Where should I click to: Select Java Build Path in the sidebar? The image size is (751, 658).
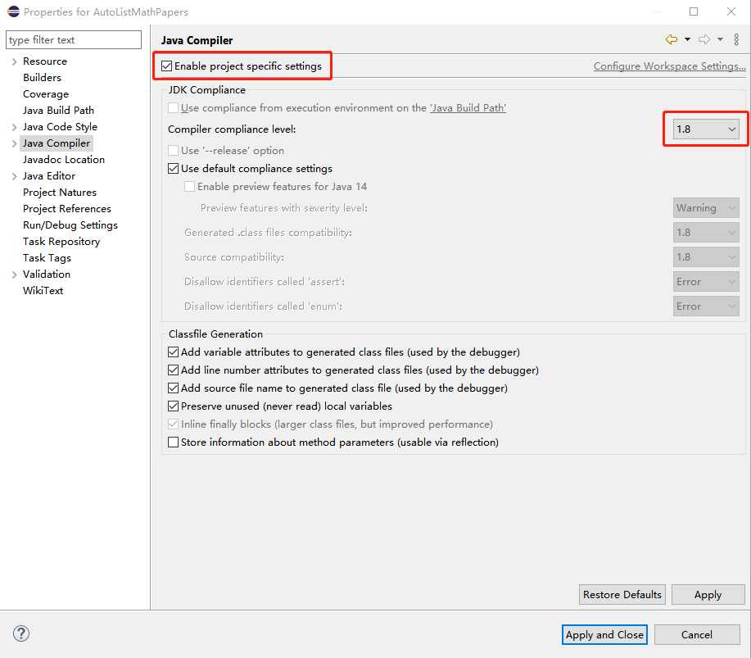coord(58,110)
